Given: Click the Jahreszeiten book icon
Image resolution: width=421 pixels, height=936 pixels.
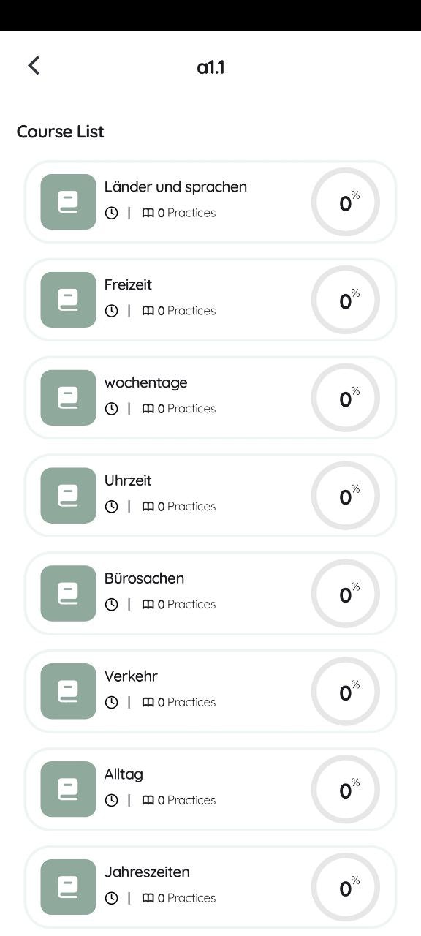Looking at the screenshot, I should point(67,886).
